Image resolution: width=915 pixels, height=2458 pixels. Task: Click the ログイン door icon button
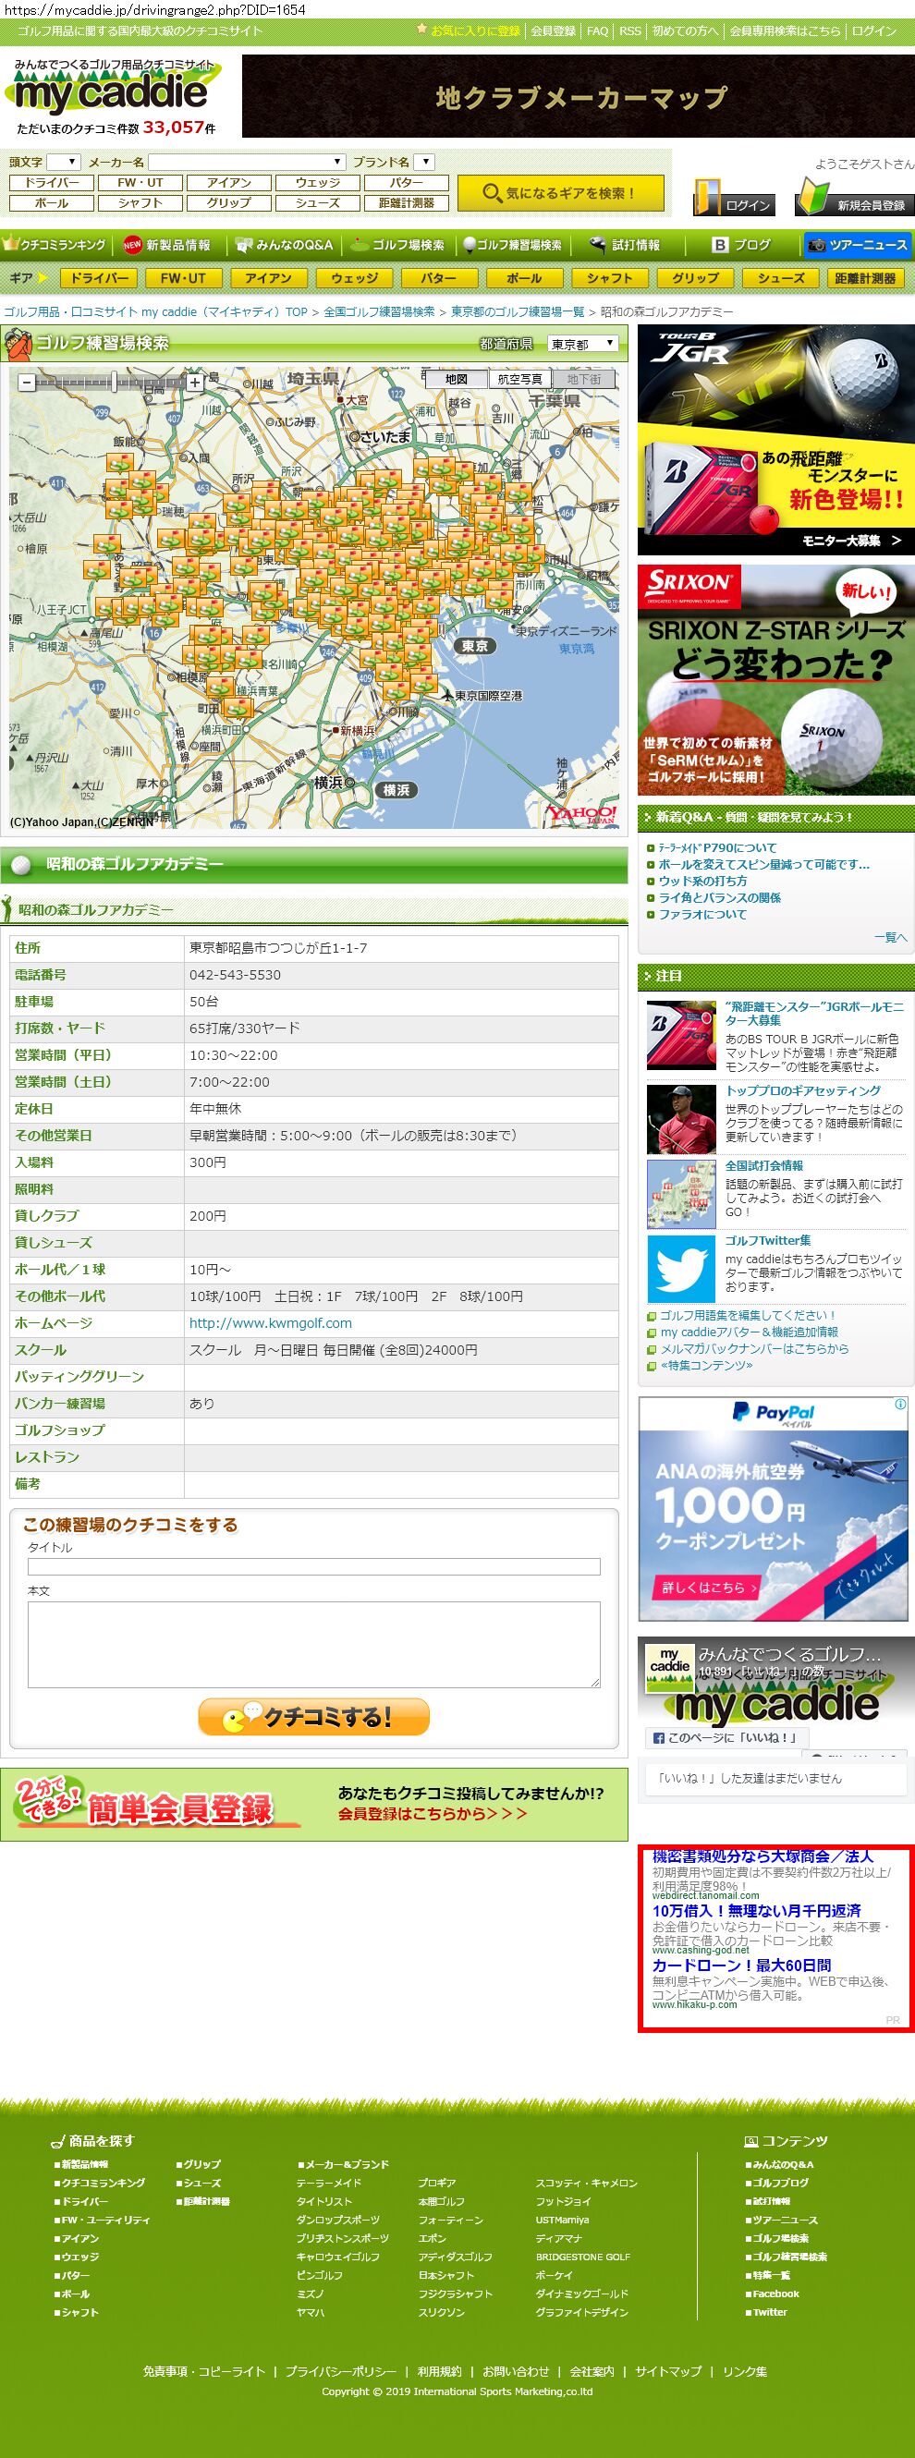[x=733, y=197]
